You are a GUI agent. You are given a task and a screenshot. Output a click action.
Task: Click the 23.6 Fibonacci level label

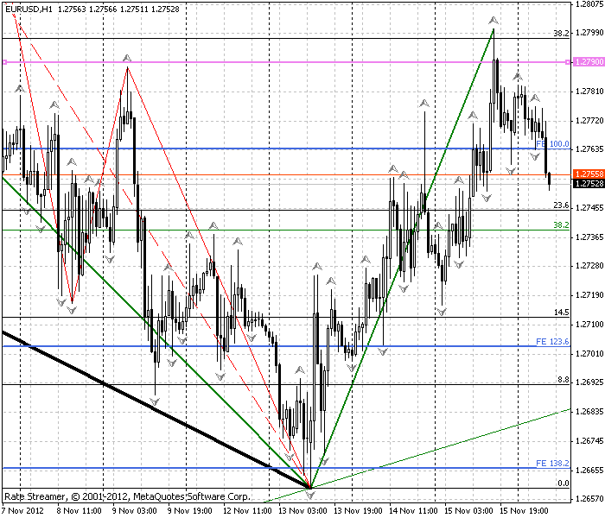click(x=561, y=205)
